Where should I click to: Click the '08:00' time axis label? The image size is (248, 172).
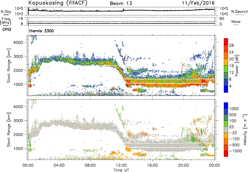click(90, 165)
